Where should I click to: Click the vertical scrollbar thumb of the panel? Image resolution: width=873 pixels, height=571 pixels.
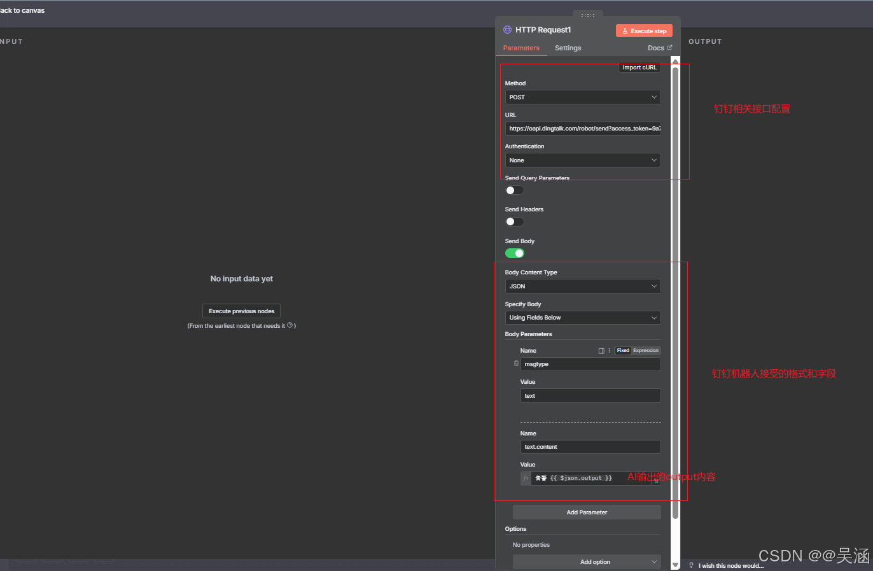click(676, 293)
